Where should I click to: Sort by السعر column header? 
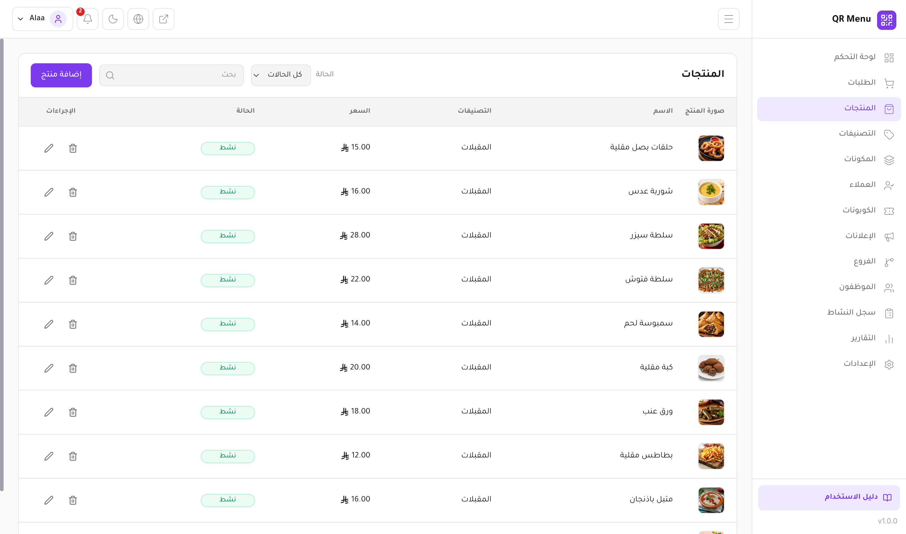[x=360, y=111]
